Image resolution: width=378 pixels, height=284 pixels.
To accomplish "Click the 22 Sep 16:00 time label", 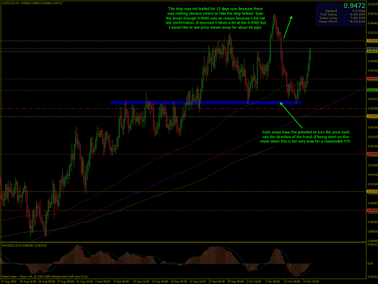I will [x=198, y=282].
